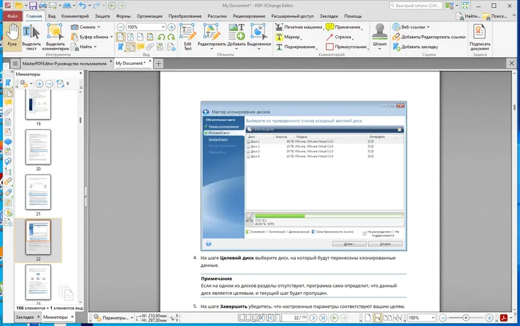Click the Undo arrow icon
The height and width of the screenshot is (326, 520).
pos(83,6)
